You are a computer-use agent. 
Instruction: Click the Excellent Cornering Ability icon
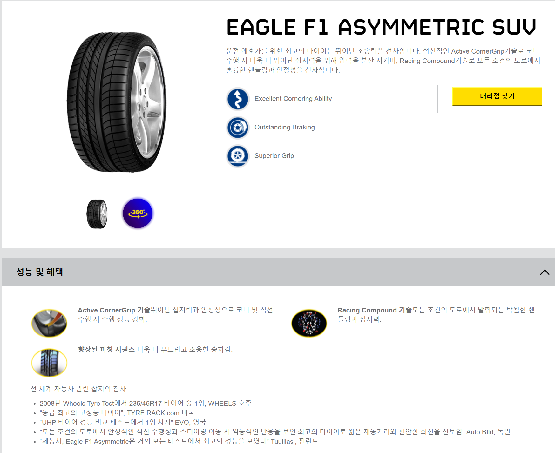[x=237, y=99]
